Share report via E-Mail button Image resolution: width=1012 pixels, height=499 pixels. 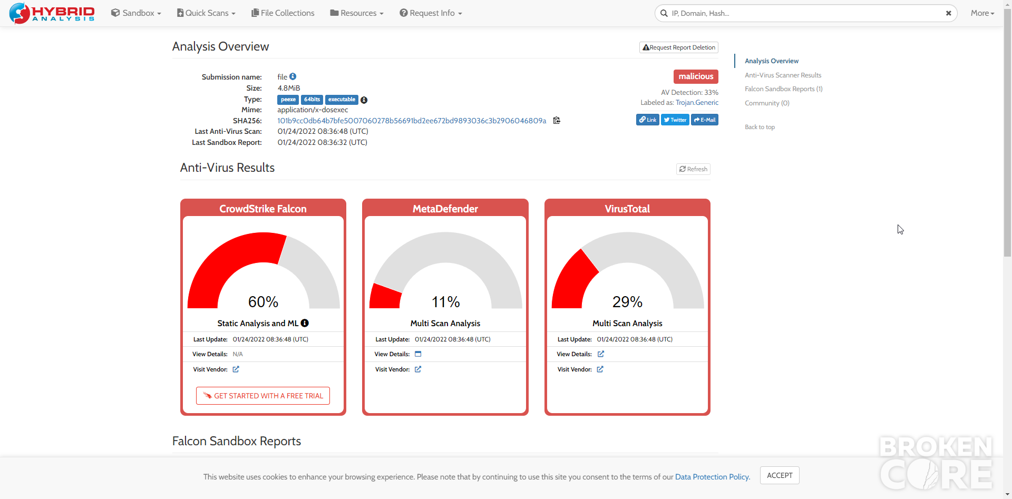click(705, 120)
